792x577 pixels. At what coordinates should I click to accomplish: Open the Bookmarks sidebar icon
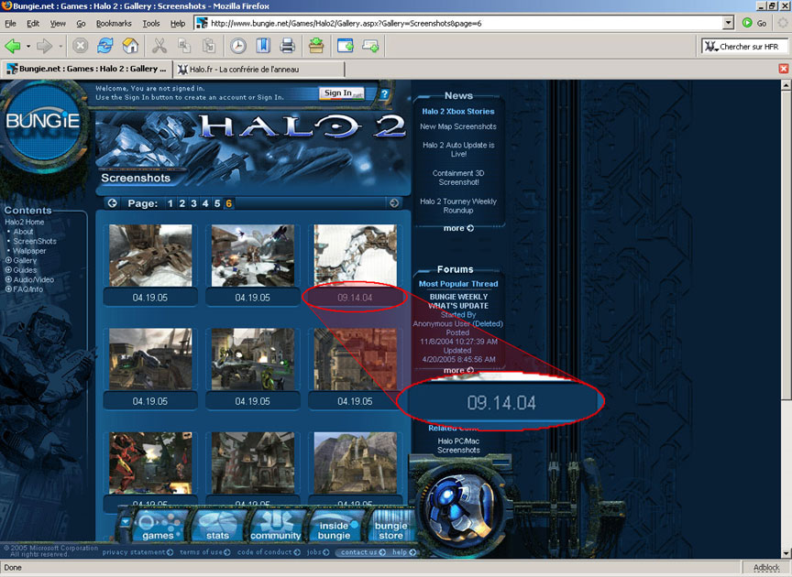tap(263, 46)
